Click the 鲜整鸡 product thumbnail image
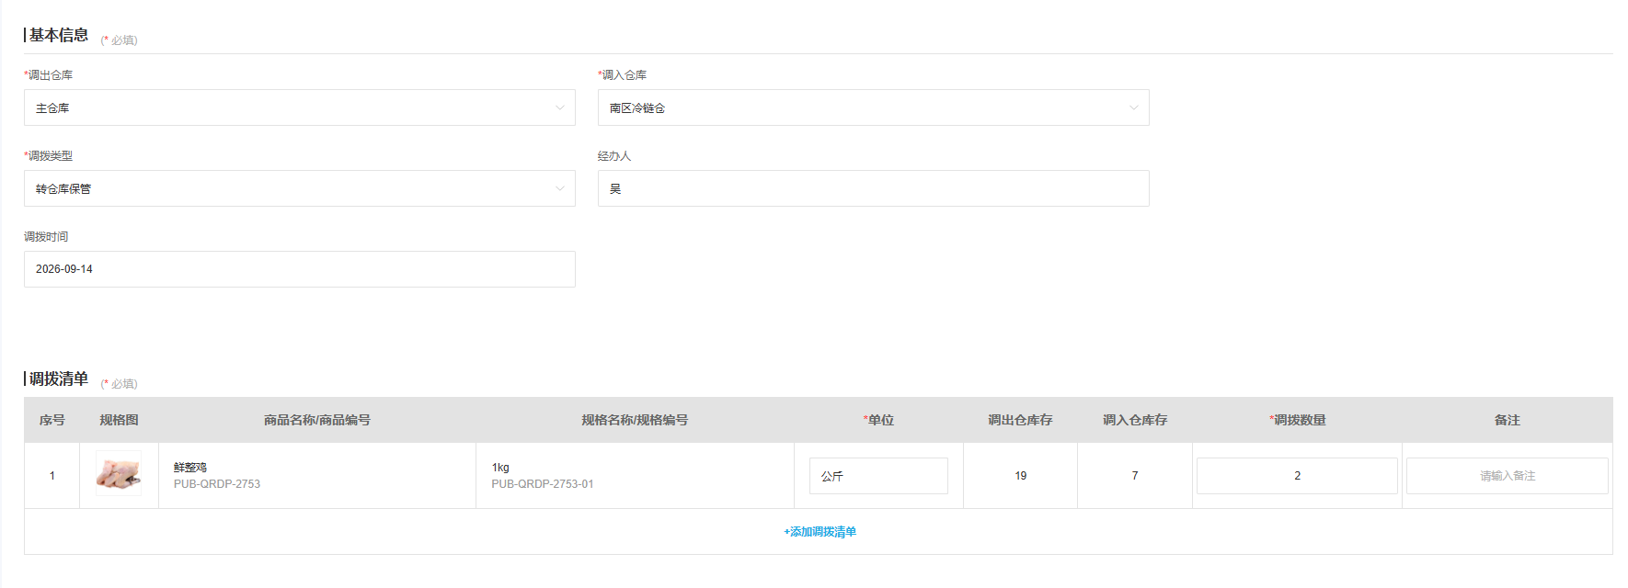Image resolution: width=1628 pixels, height=588 pixels. 119,474
